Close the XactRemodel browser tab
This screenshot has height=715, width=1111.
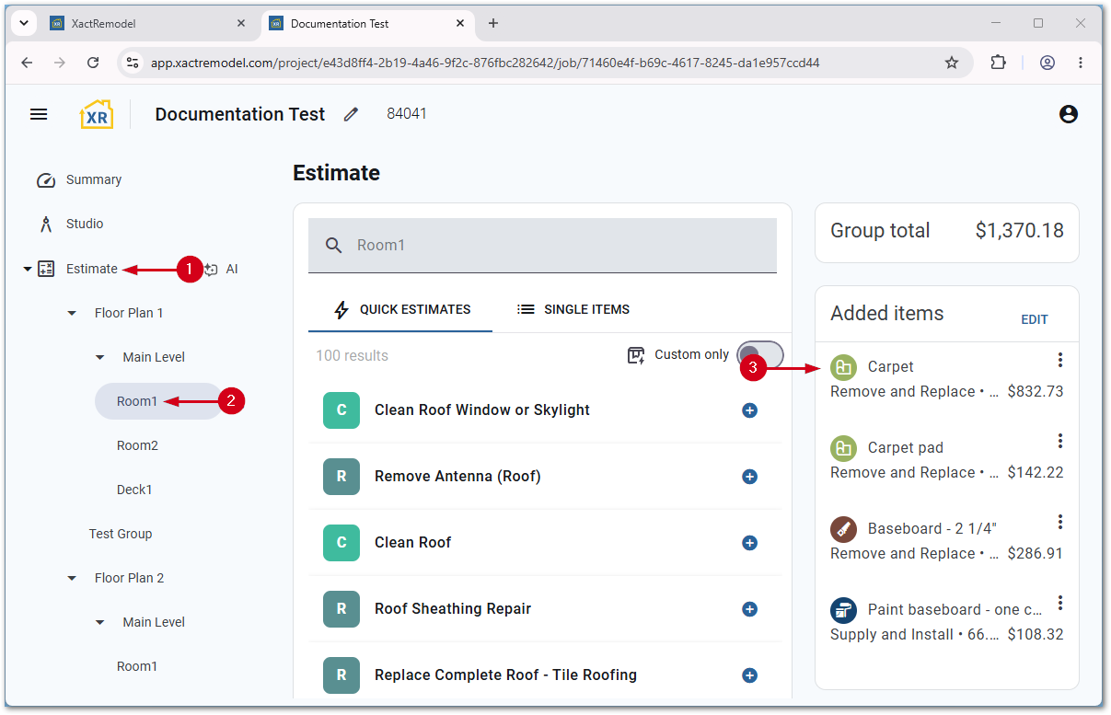coord(241,23)
